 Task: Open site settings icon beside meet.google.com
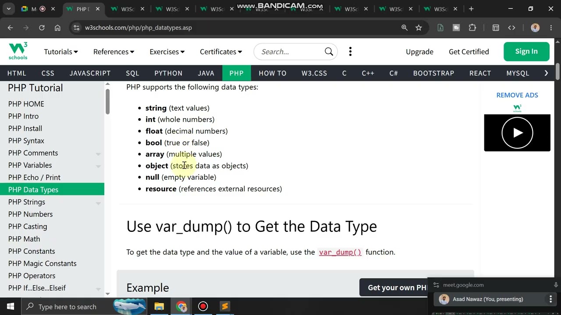(x=436, y=285)
